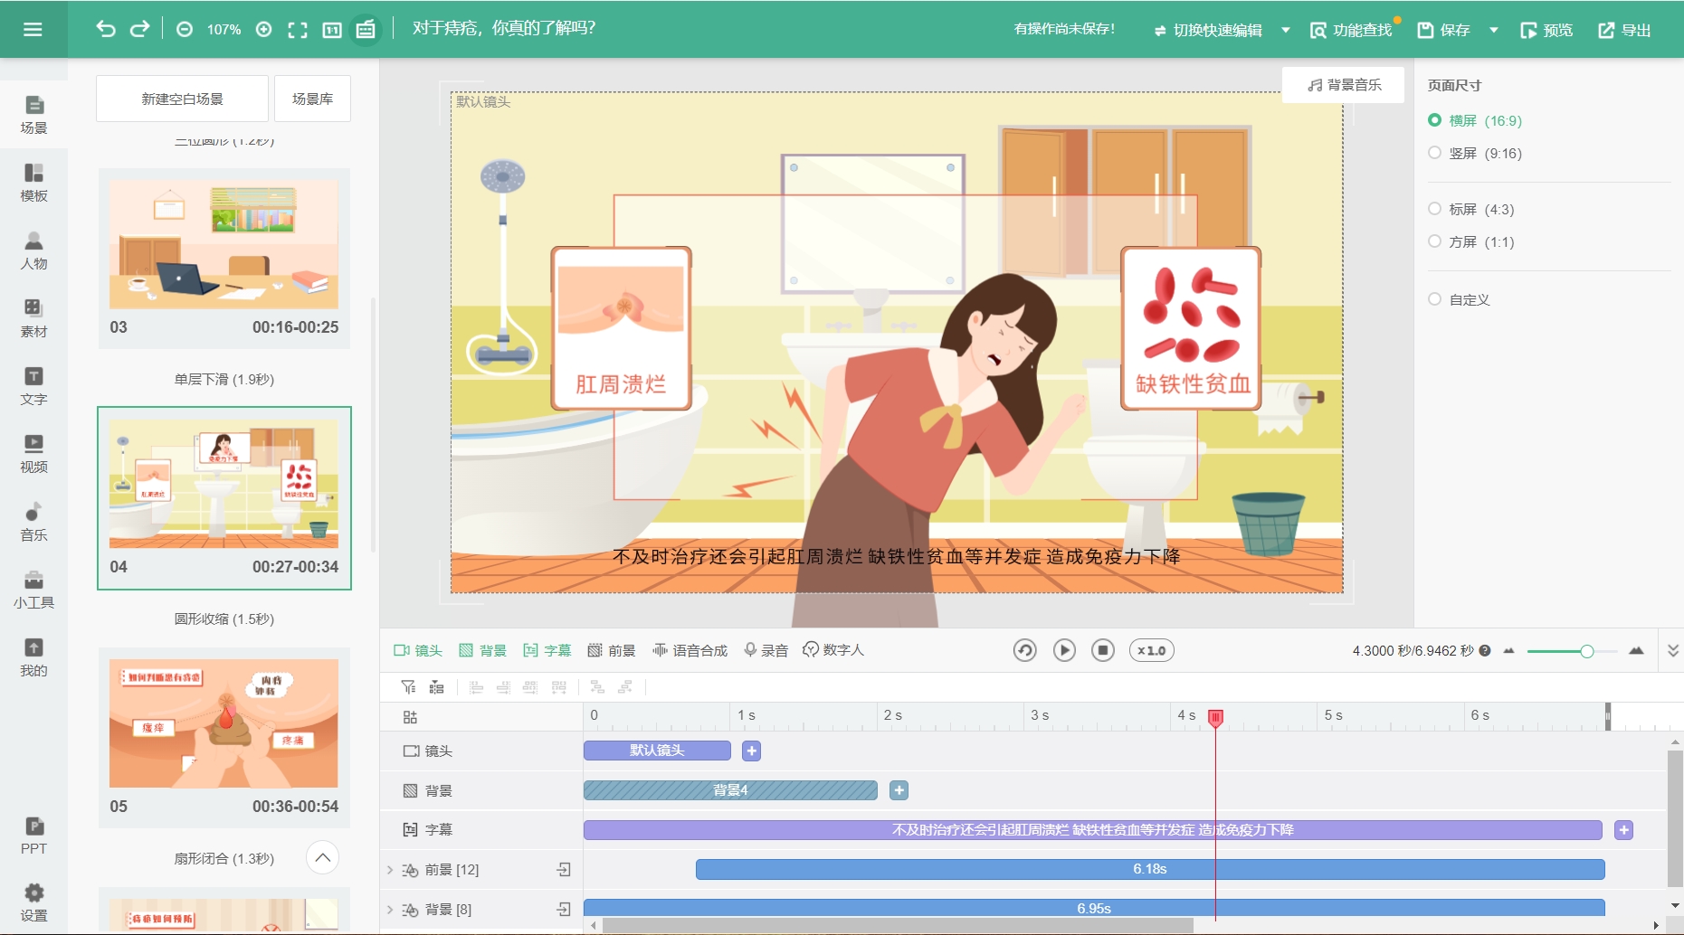
Task: Open 场景 panel in left sidebar
Action: (x=33, y=115)
